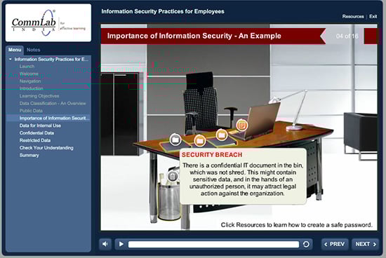
Task: Click the sticky note hotspot near the laptop
Action: [241, 125]
